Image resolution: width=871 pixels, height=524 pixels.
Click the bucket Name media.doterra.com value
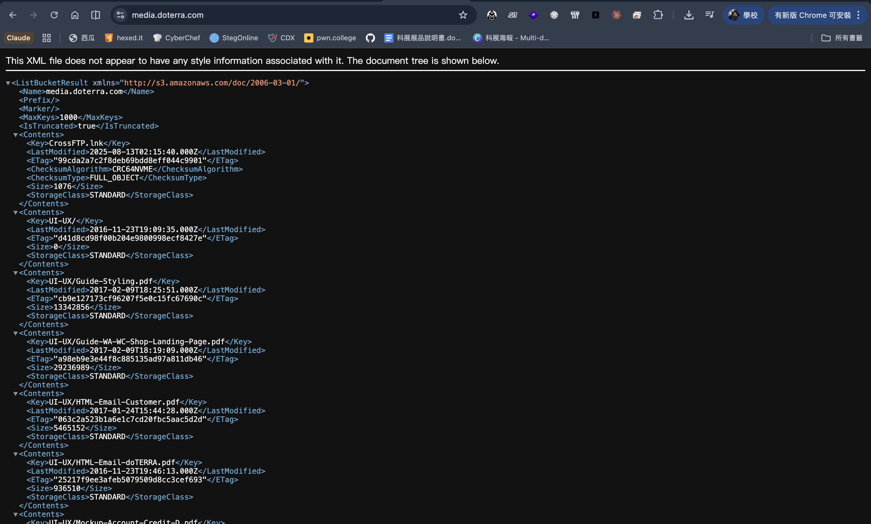click(x=84, y=91)
